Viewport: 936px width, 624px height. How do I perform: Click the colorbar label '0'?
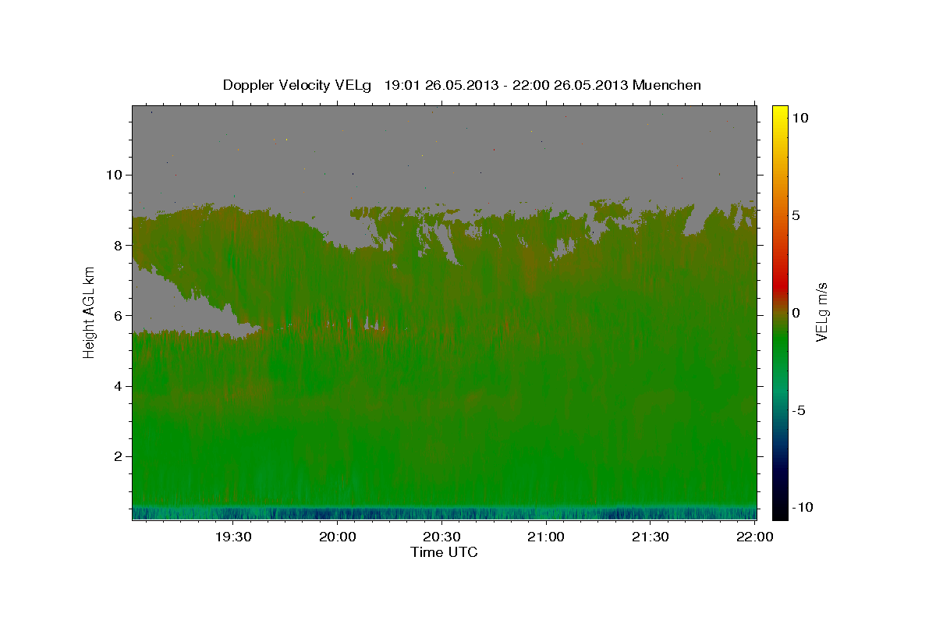tap(795, 313)
